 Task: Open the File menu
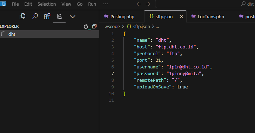pyautogui.click(x=15, y=4)
